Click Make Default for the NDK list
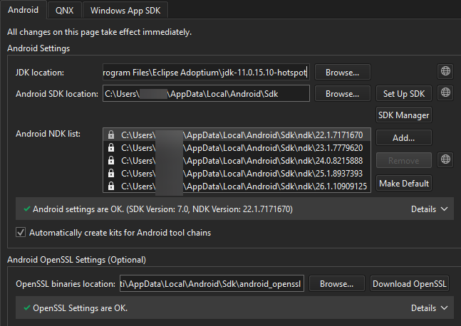This screenshot has height=326, width=461. (403, 183)
